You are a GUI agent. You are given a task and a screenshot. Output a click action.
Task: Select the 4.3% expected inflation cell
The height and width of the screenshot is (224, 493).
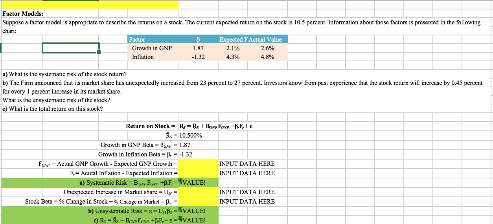(x=234, y=57)
